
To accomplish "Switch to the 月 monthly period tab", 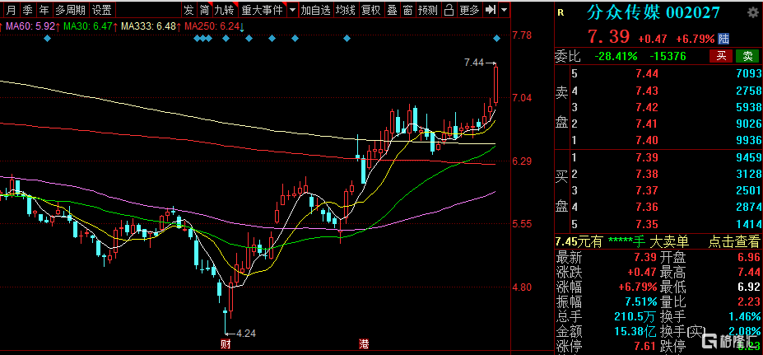I will 12,10.
